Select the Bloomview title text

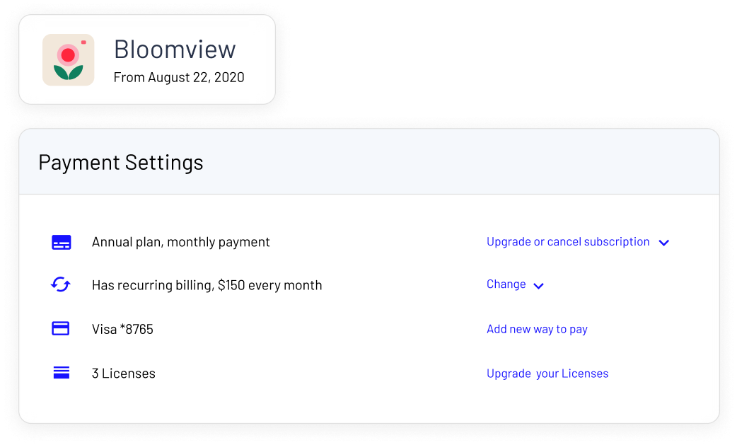coord(175,49)
